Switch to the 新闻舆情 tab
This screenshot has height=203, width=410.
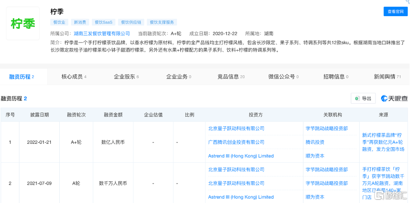click(388, 77)
